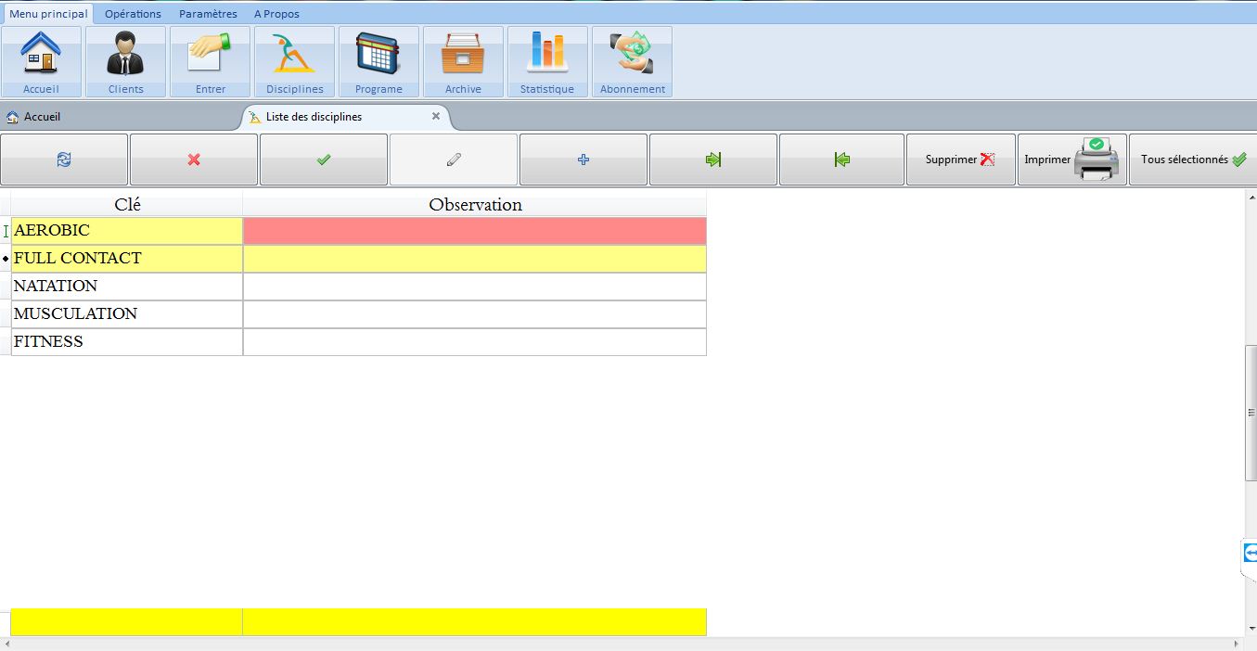The width and height of the screenshot is (1257, 651).
Task: Close the Liste des disciplines tab
Action: pyautogui.click(x=436, y=117)
